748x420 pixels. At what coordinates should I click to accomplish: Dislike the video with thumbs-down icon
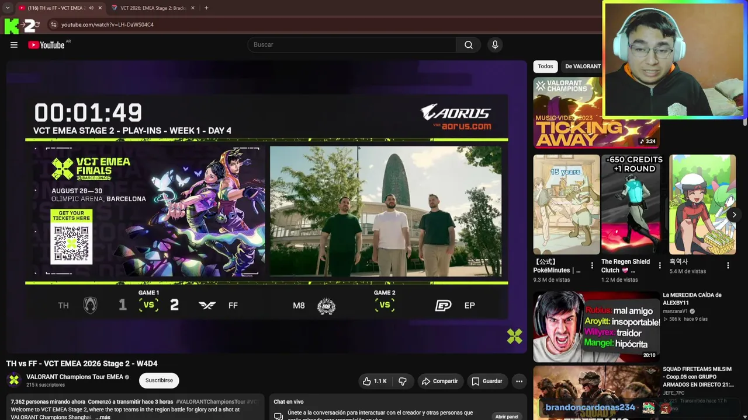point(403,381)
